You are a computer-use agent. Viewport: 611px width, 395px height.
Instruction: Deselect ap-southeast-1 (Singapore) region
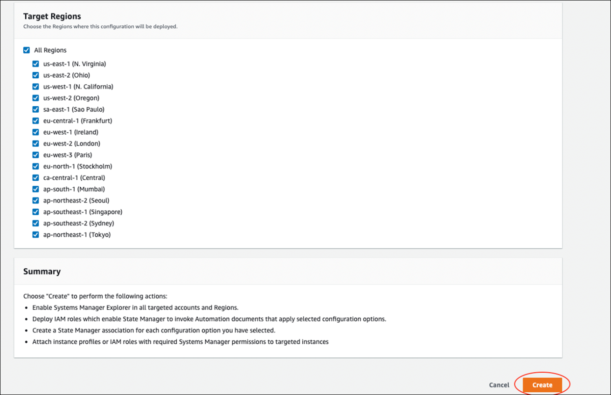point(35,212)
